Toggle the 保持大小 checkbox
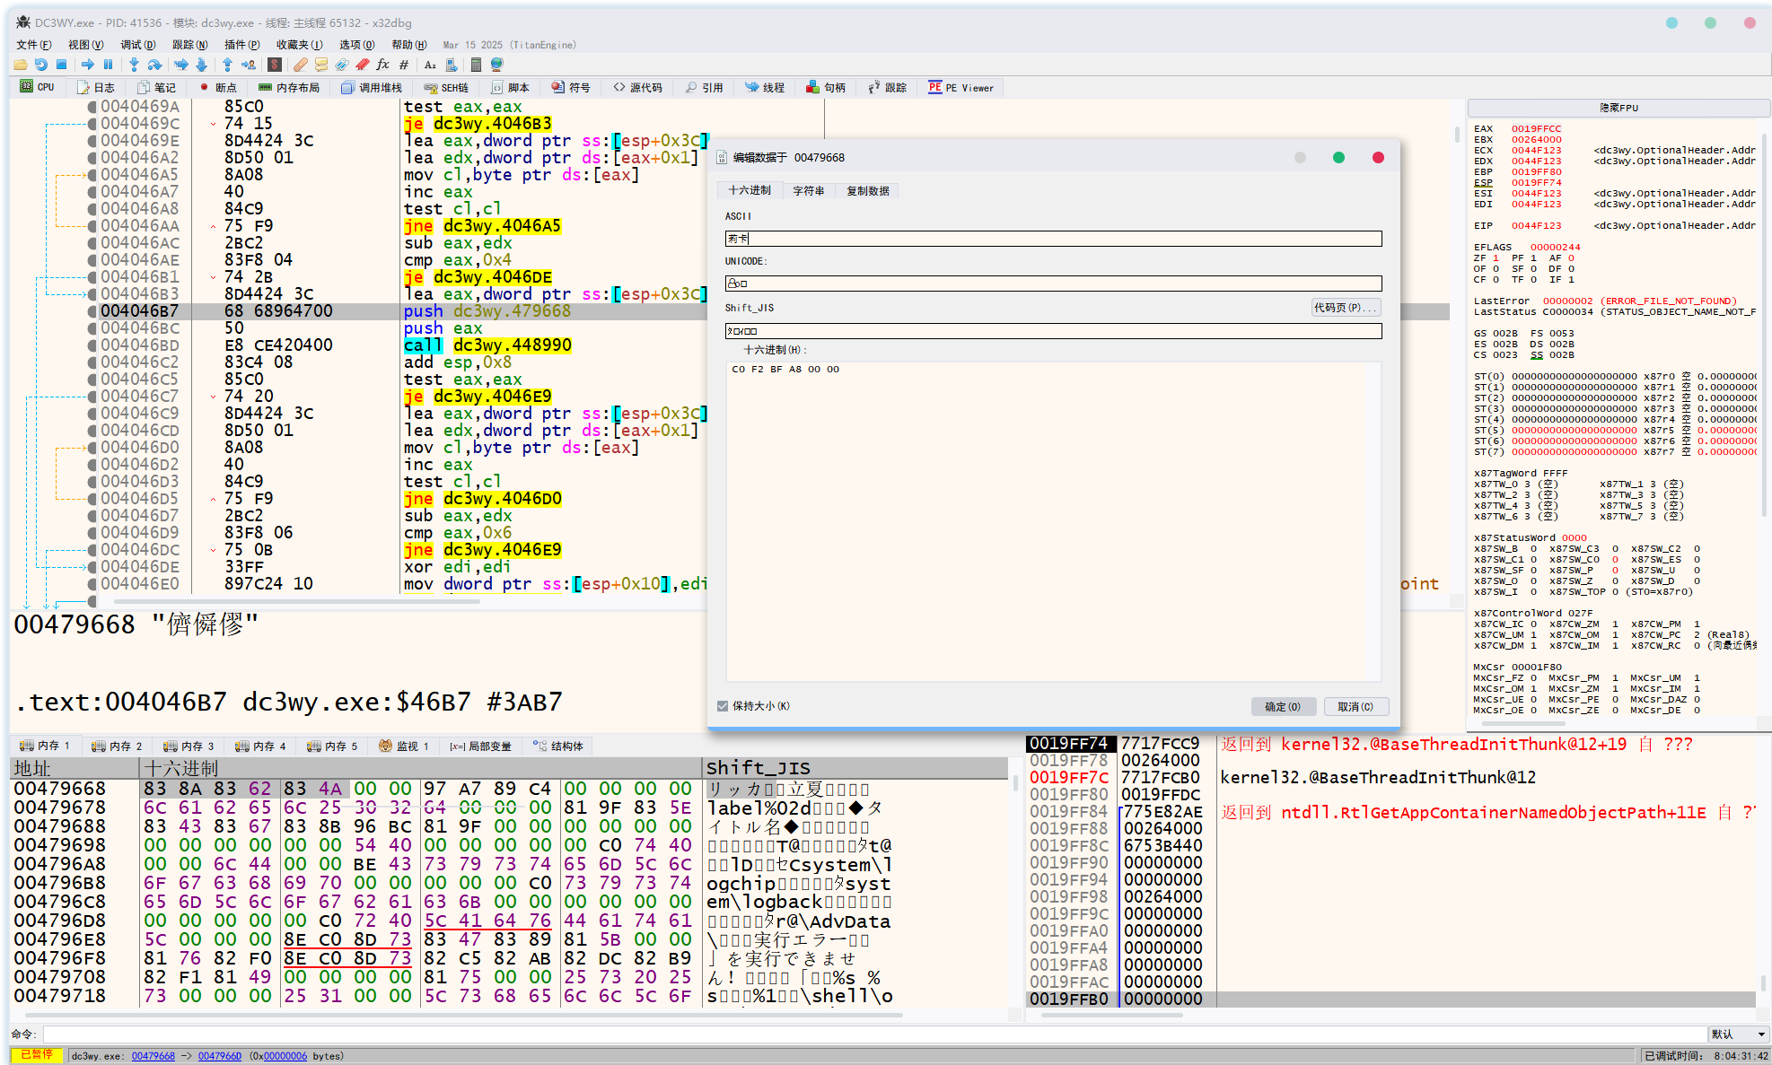The width and height of the screenshot is (1772, 1065). (723, 706)
